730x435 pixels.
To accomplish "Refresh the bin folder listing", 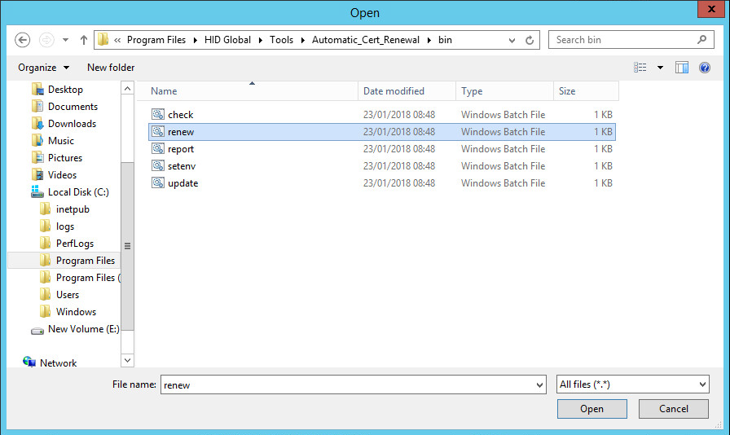I will (x=530, y=40).
